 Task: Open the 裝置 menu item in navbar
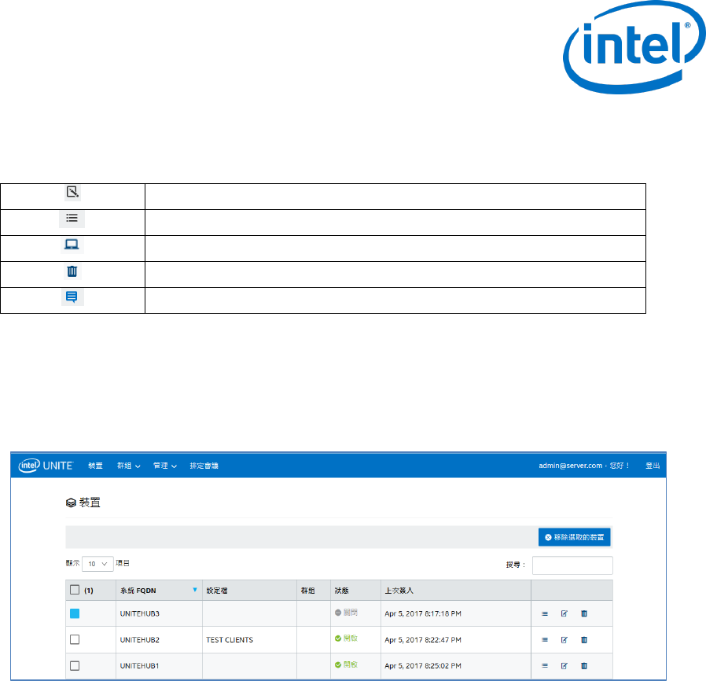point(95,466)
